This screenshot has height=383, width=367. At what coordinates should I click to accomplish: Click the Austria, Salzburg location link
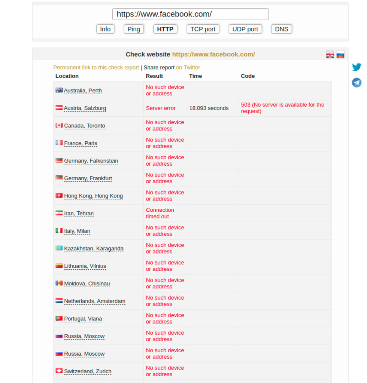coord(85,108)
